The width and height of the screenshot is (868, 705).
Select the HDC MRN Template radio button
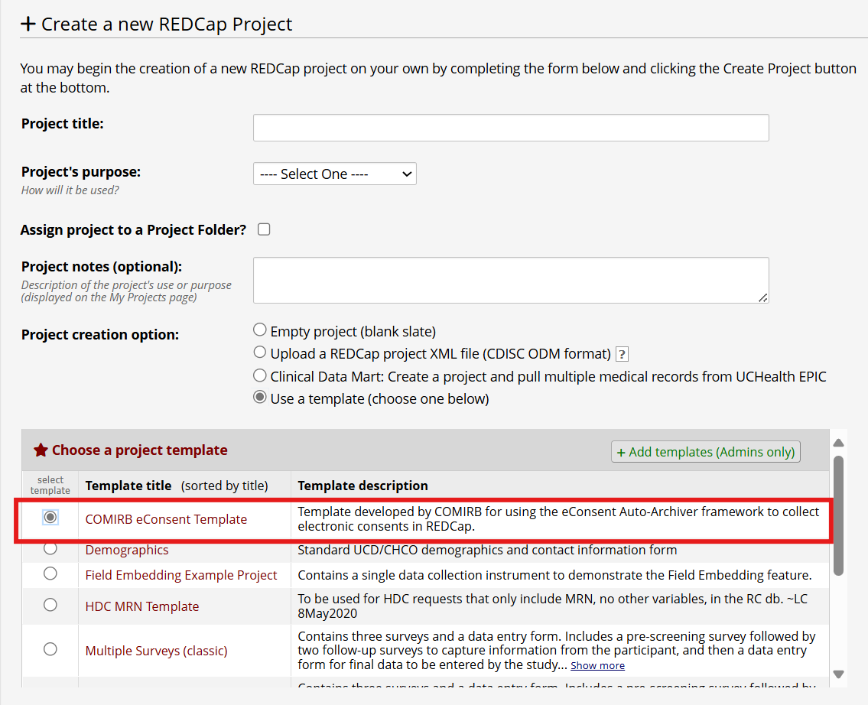tap(50, 604)
